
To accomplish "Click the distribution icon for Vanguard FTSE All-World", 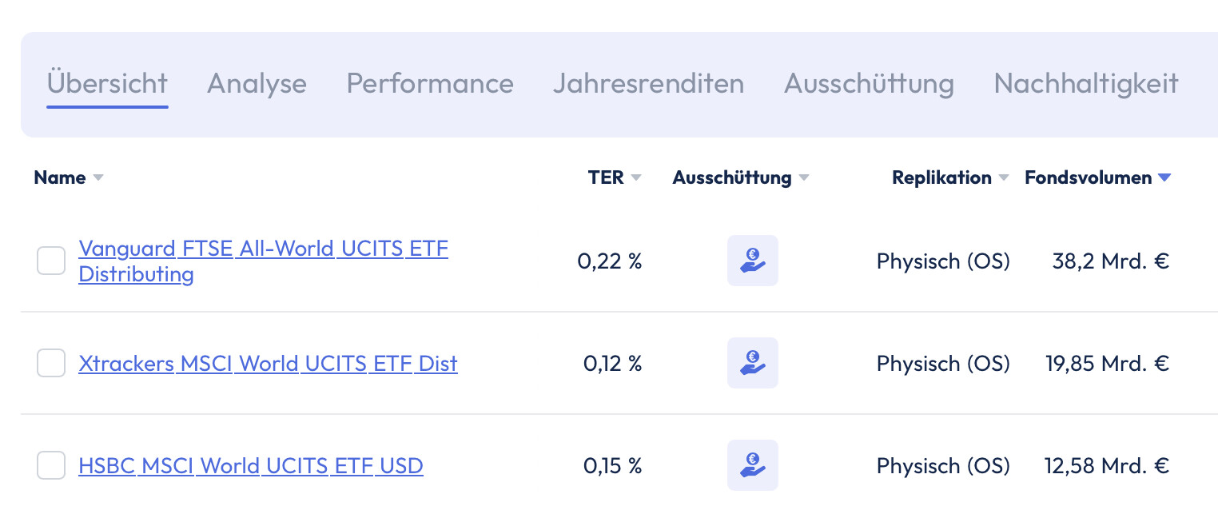I will coord(752,261).
